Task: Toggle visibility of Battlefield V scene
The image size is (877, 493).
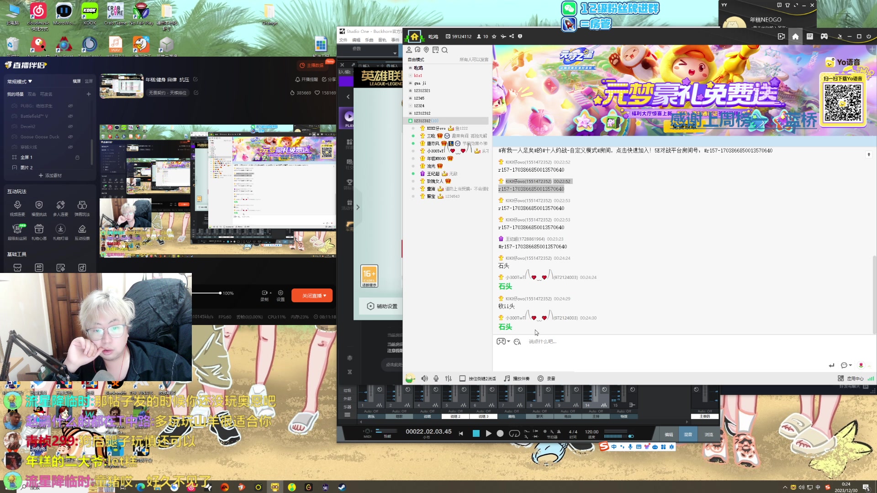Action: 70,116
